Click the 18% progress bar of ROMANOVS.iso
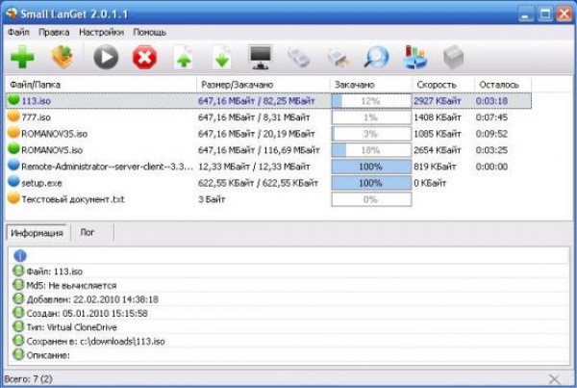The height and width of the screenshot is (388, 577). pyautogui.click(x=371, y=150)
